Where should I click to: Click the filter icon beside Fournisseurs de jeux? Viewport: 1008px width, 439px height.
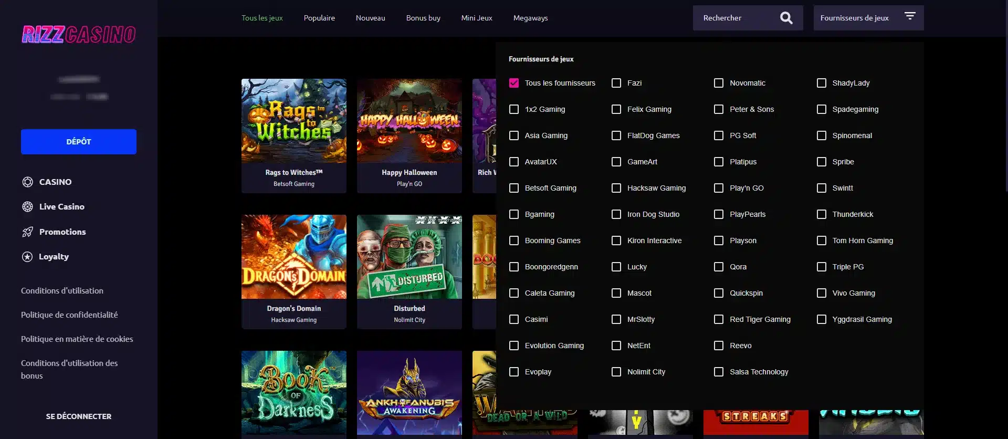910,16
